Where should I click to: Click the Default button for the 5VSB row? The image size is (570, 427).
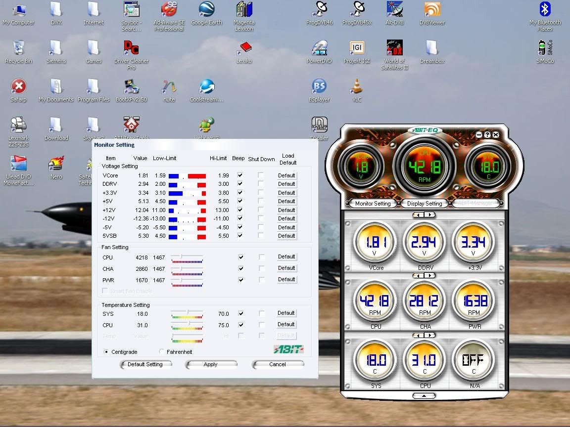(287, 236)
